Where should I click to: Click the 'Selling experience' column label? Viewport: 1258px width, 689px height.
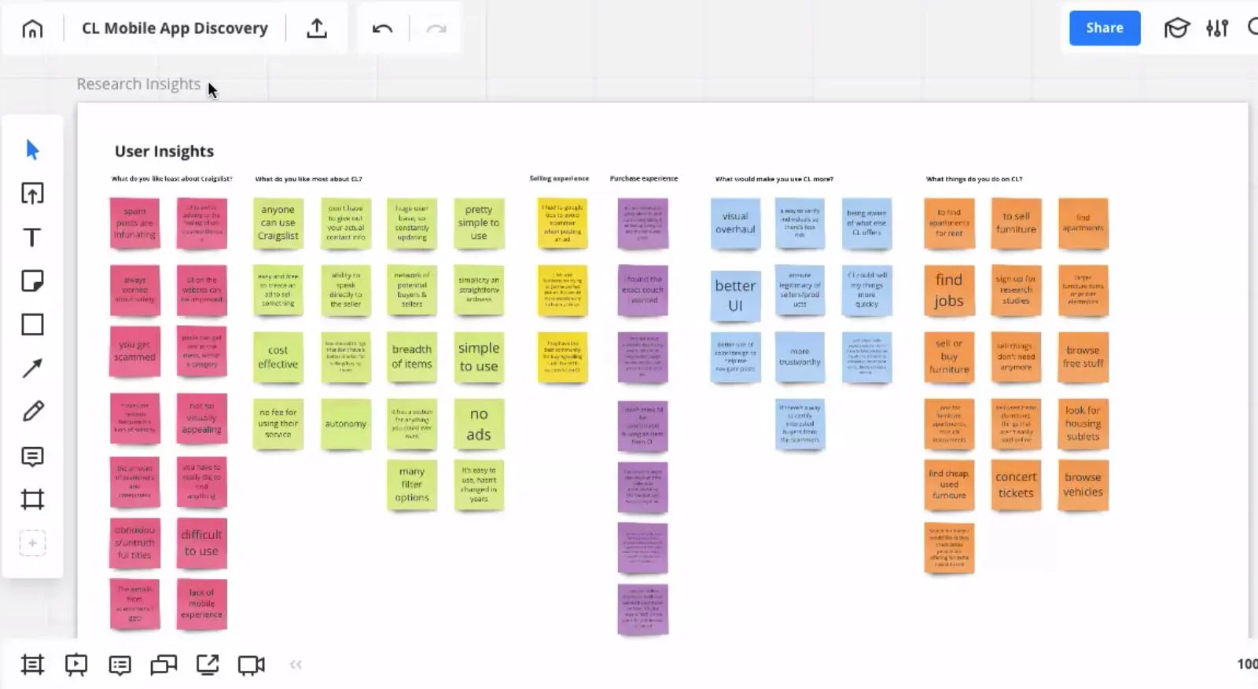coord(559,178)
